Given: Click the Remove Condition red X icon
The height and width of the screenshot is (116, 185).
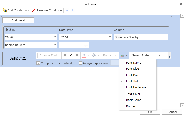Looking at the screenshot, I should tap(34, 10).
